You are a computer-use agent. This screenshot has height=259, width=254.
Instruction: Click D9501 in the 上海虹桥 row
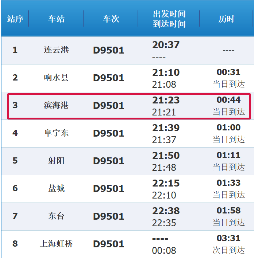pos(108,244)
